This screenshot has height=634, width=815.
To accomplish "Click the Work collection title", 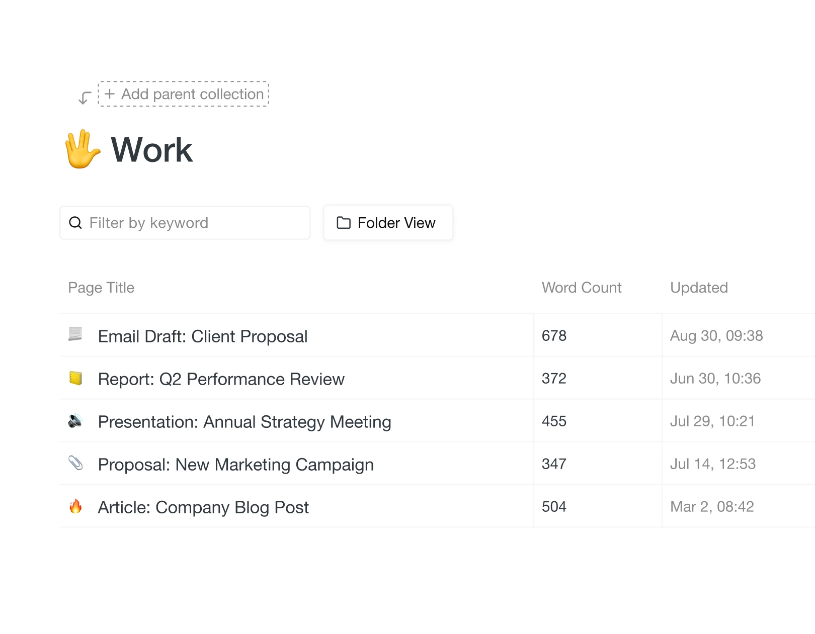I will (x=151, y=150).
